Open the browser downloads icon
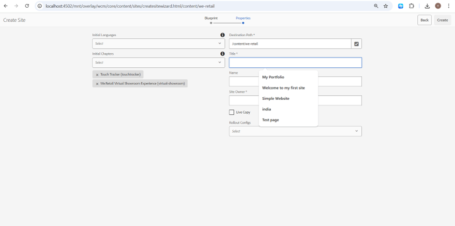The height and width of the screenshot is (226, 455). tap(427, 6)
